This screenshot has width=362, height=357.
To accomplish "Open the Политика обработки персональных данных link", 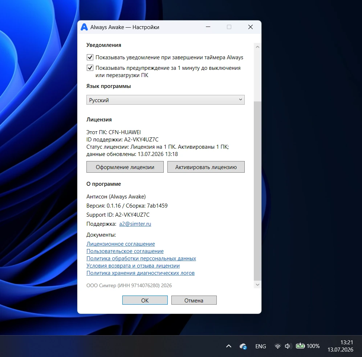I will coord(141,258).
